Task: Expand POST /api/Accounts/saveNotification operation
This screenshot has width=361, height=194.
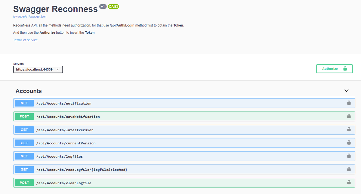Action: [184, 116]
